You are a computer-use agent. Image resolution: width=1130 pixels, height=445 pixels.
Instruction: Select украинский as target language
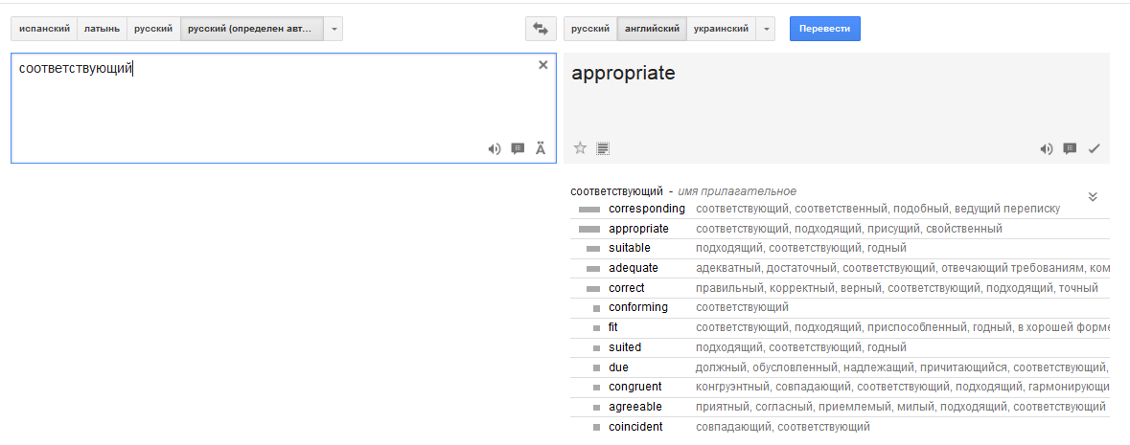tap(722, 29)
